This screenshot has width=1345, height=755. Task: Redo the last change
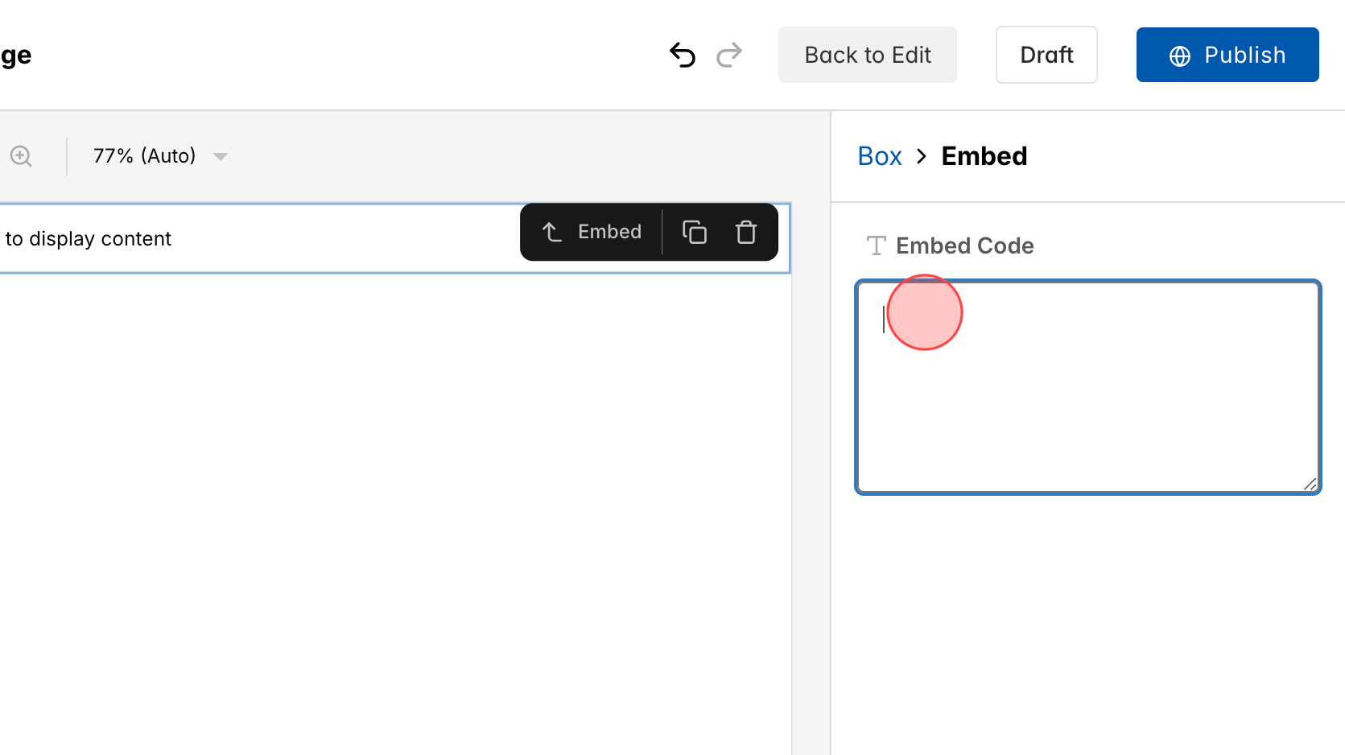(728, 55)
